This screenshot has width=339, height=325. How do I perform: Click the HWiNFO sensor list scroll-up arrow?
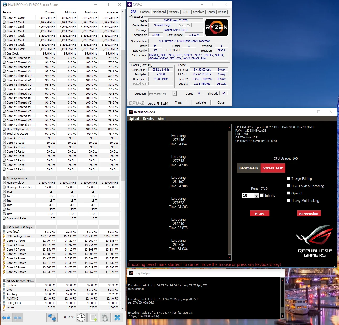(122, 12)
